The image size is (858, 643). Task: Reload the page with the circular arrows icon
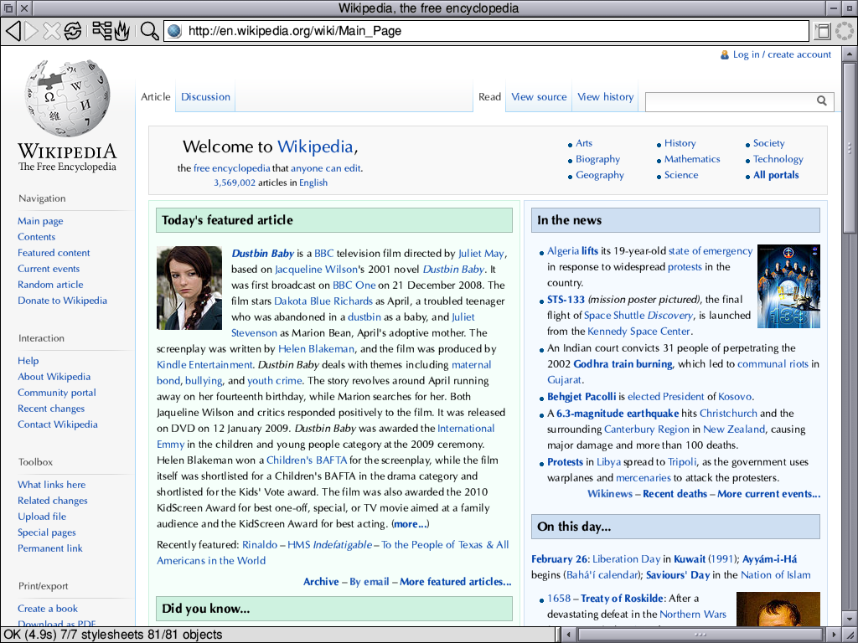point(72,31)
